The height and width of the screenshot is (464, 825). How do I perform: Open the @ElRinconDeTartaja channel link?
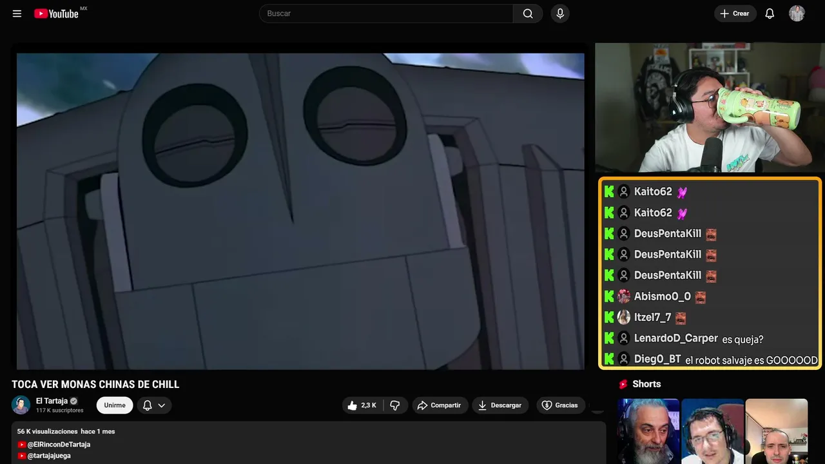pyautogui.click(x=59, y=445)
